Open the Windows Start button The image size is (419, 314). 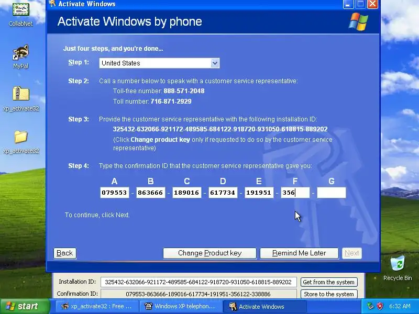25,306
